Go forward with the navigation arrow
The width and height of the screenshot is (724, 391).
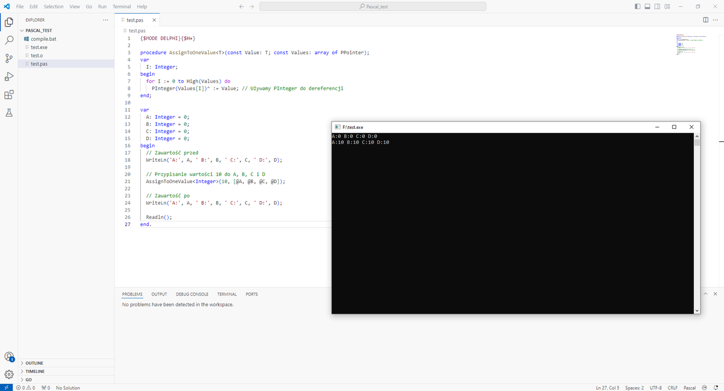point(252,6)
